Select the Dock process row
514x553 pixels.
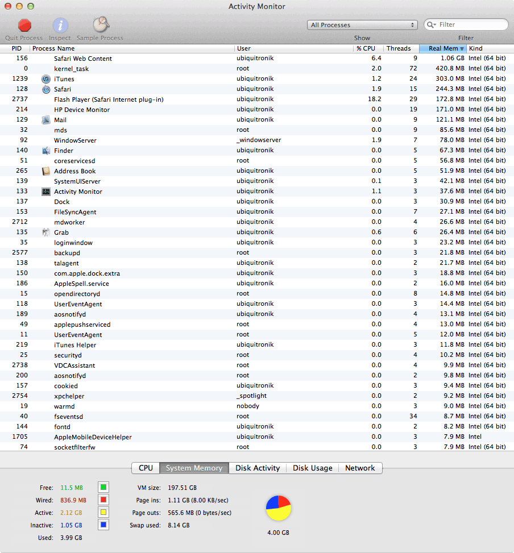(x=257, y=202)
